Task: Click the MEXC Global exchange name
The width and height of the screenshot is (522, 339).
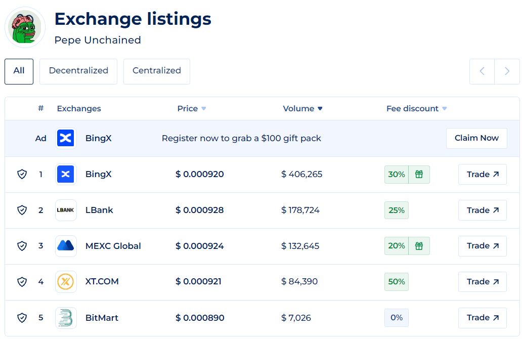Action: click(x=113, y=246)
